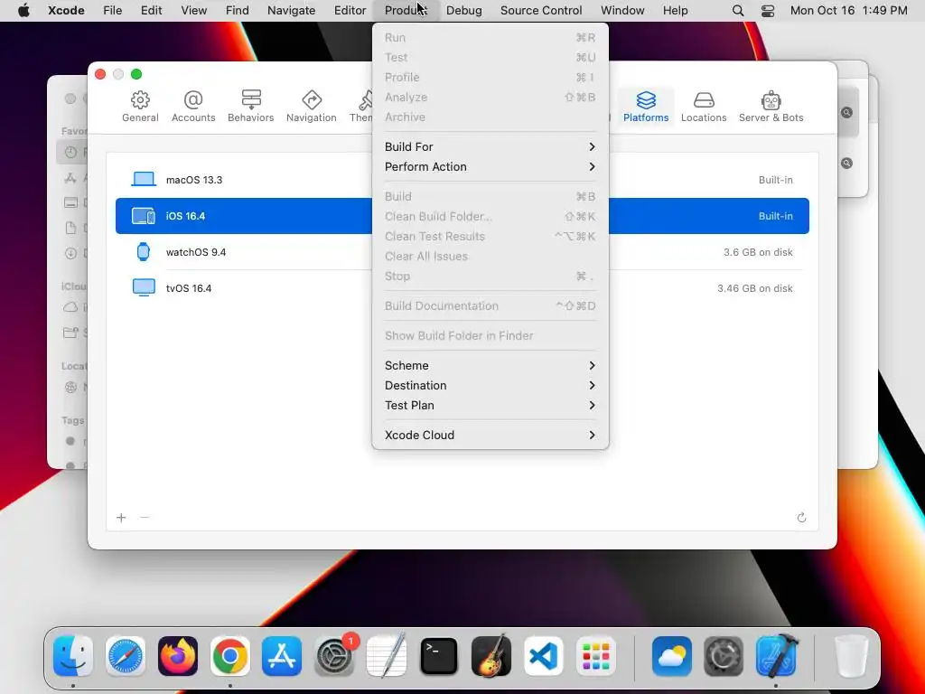Switch to the Platforms preferences tab
Image resolution: width=925 pixels, height=694 pixels.
tap(646, 107)
